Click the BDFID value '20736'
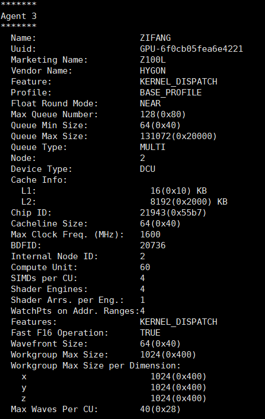This screenshot has height=419, width=265. (153, 245)
